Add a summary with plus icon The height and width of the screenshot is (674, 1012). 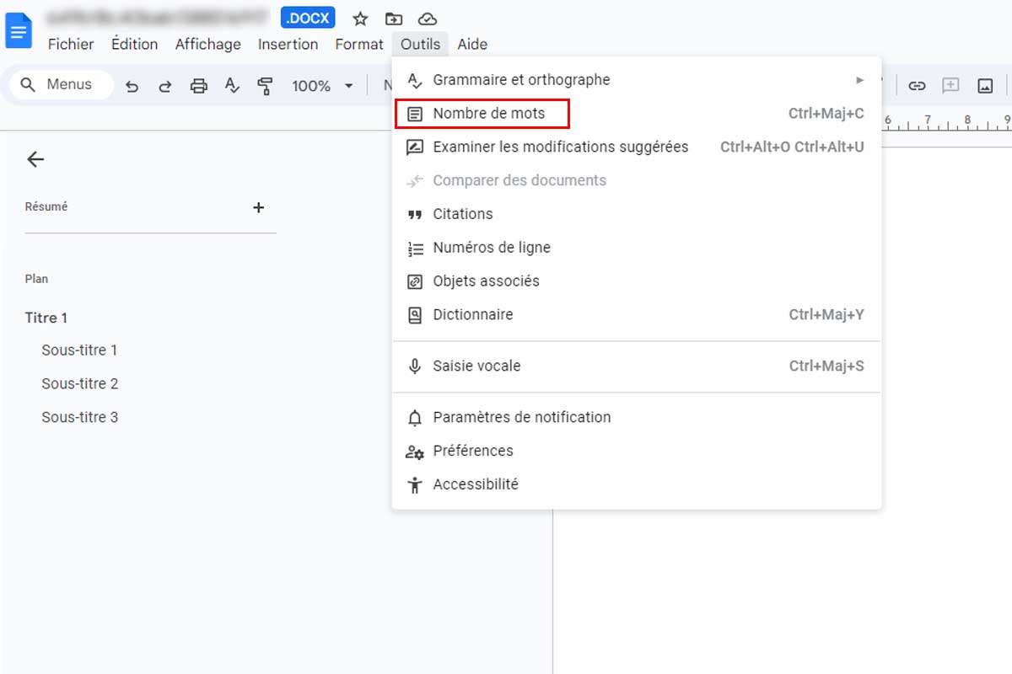[259, 207]
